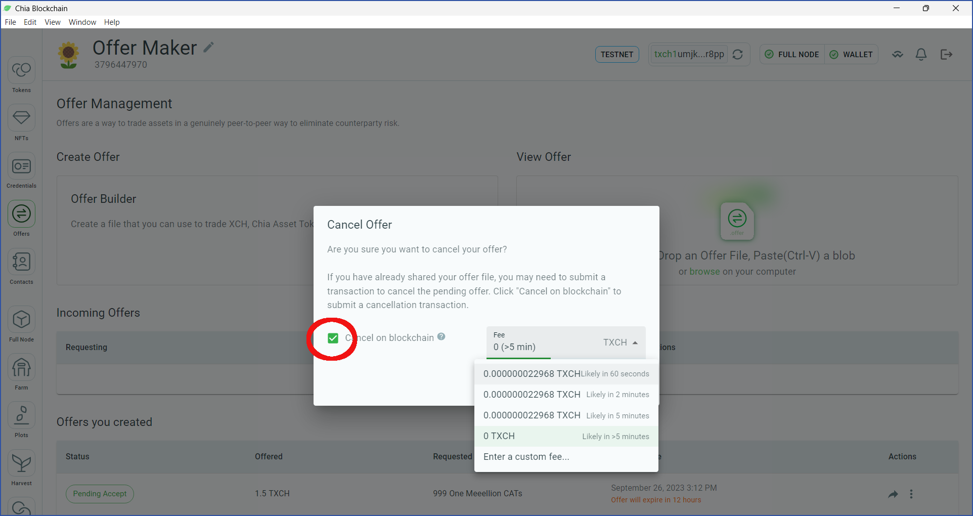Select Enter a custom fee option
Image resolution: width=973 pixels, height=516 pixels.
pyautogui.click(x=566, y=457)
